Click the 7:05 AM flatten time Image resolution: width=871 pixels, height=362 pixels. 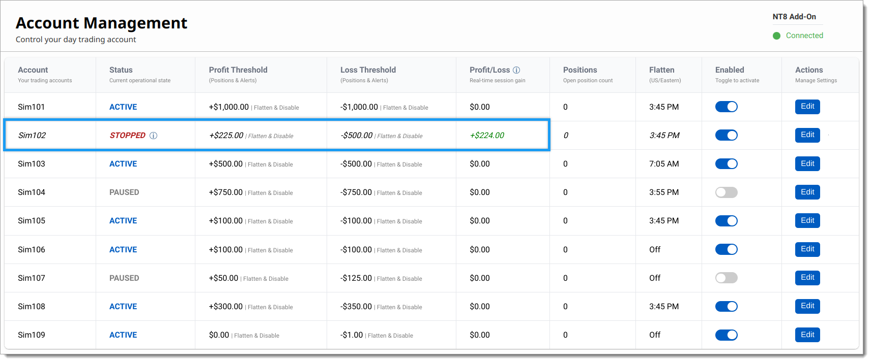[664, 164]
